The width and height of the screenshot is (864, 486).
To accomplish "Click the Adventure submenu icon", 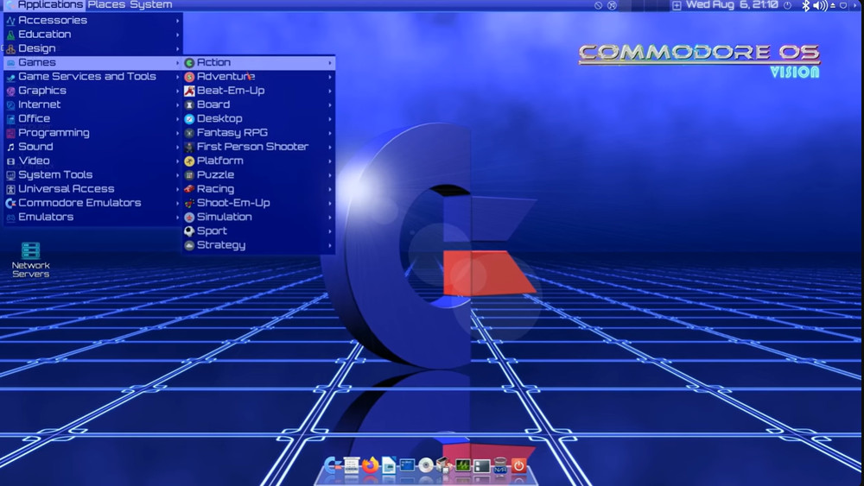I will (189, 77).
